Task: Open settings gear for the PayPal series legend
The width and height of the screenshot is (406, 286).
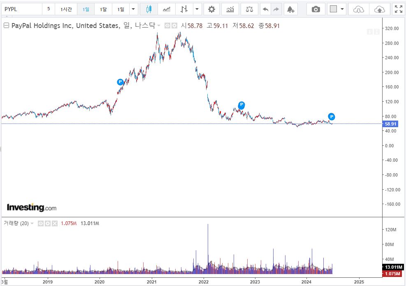Action: (x=174, y=26)
